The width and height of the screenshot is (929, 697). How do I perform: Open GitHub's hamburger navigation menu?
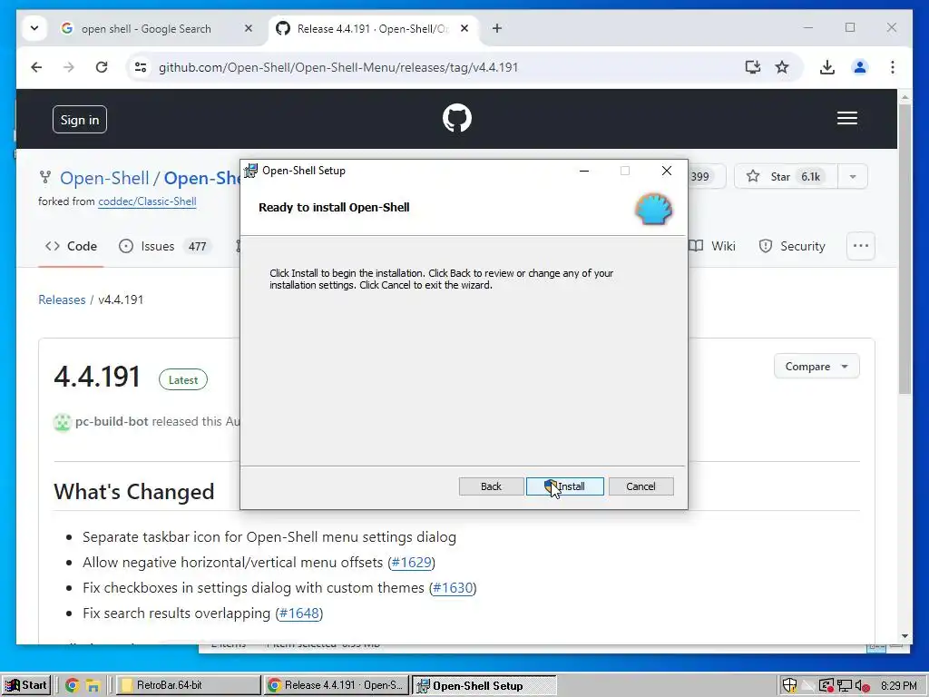[x=847, y=118]
